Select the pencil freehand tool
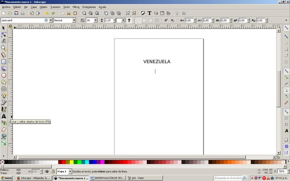The height and width of the screenshot is (181, 290). point(4,95)
